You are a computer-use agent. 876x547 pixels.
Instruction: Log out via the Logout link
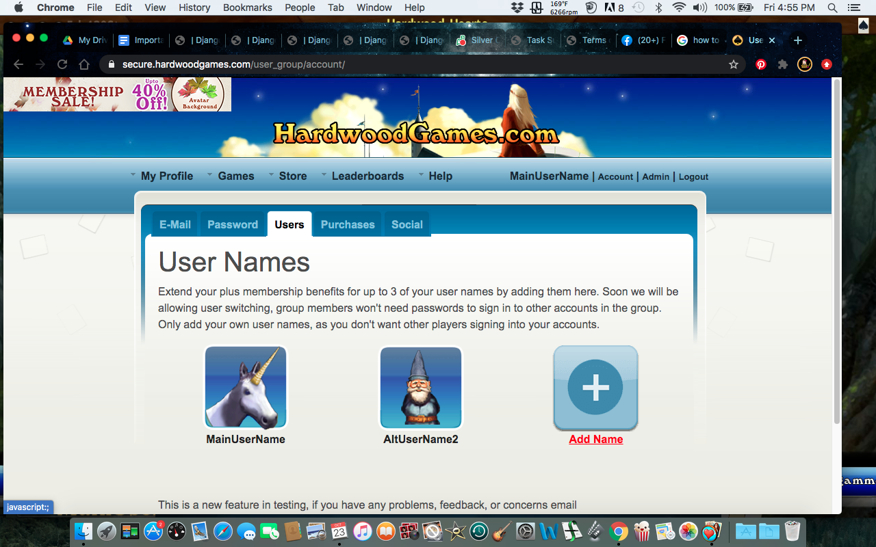click(693, 176)
